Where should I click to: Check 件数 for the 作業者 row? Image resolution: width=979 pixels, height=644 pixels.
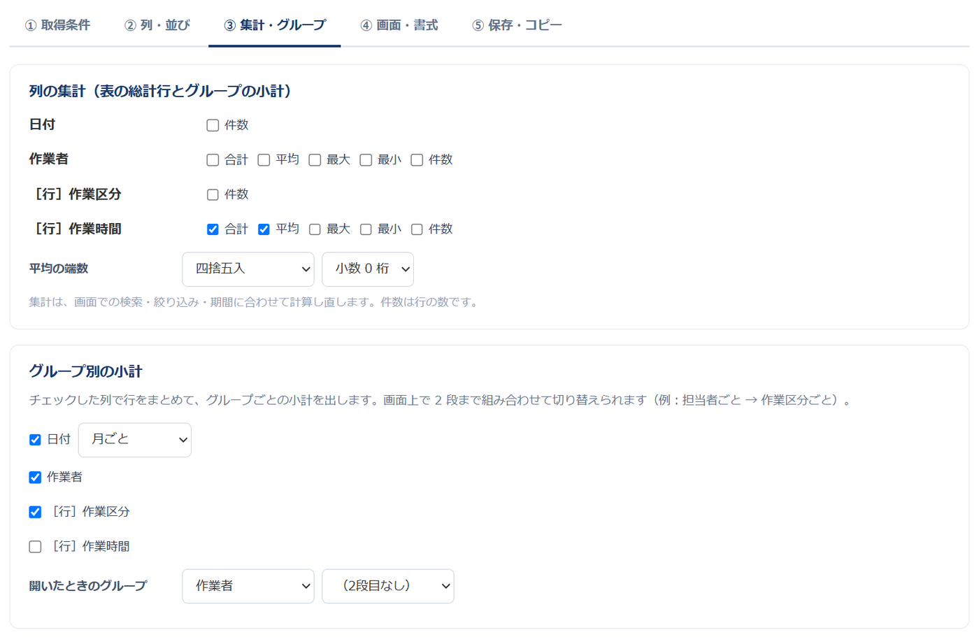coord(417,160)
